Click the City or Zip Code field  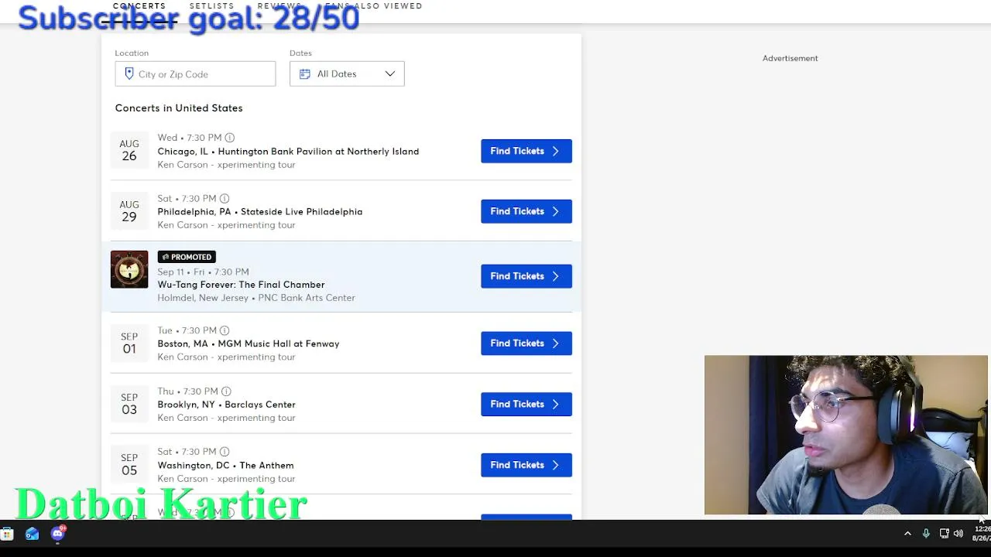coord(195,74)
